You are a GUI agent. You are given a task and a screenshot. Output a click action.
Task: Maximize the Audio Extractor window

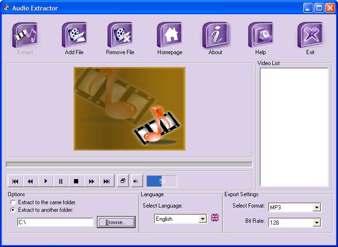click(319, 8)
